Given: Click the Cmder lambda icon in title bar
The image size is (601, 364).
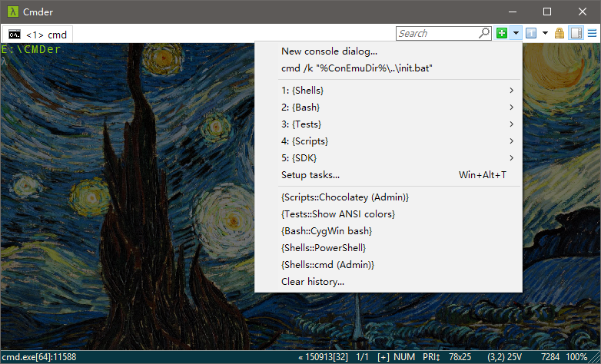Looking at the screenshot, I should (12, 12).
